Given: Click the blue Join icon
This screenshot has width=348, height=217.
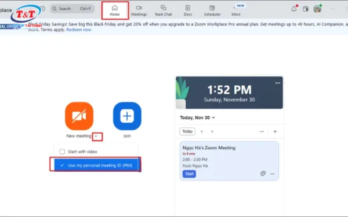Looking at the screenshot, I should point(127,116).
